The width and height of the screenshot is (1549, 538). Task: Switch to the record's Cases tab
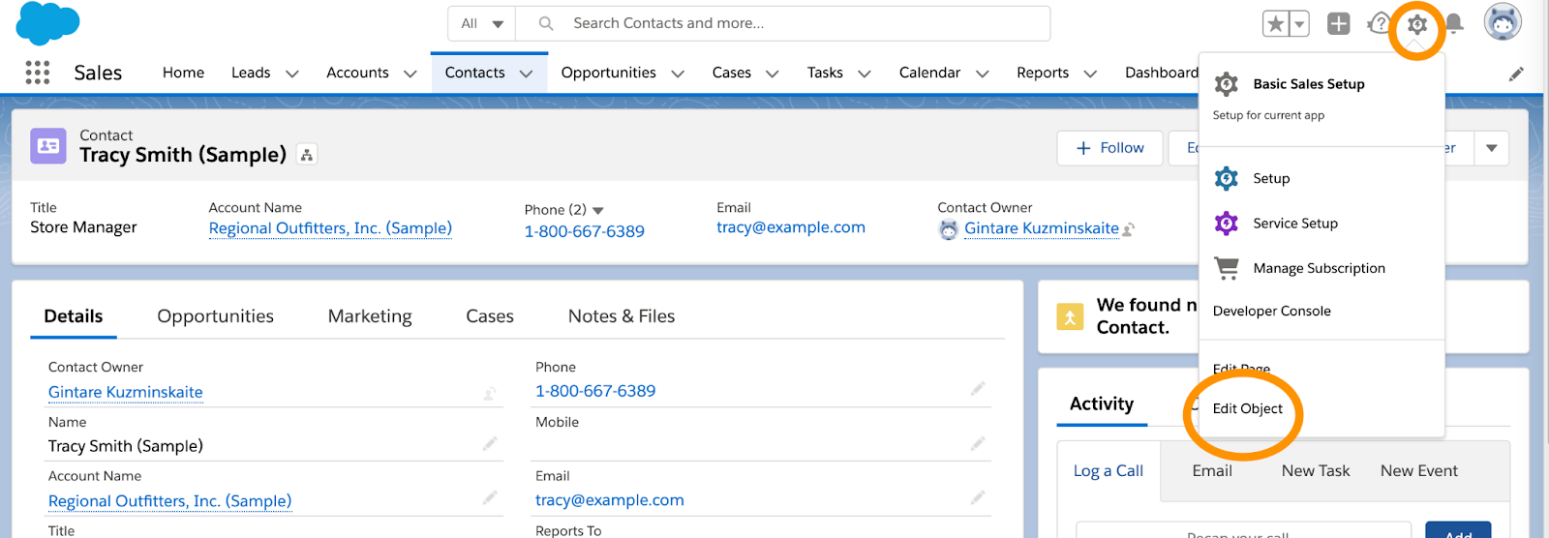490,316
